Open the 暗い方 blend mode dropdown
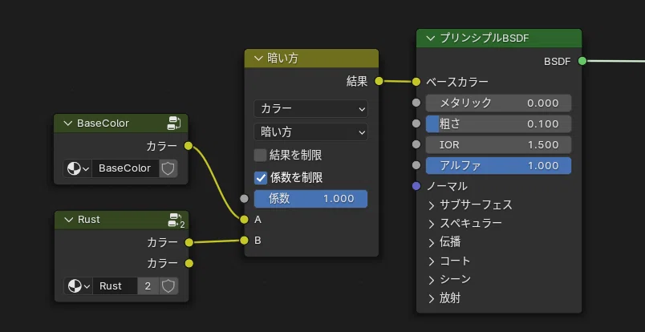The height and width of the screenshot is (332, 645). (x=311, y=132)
